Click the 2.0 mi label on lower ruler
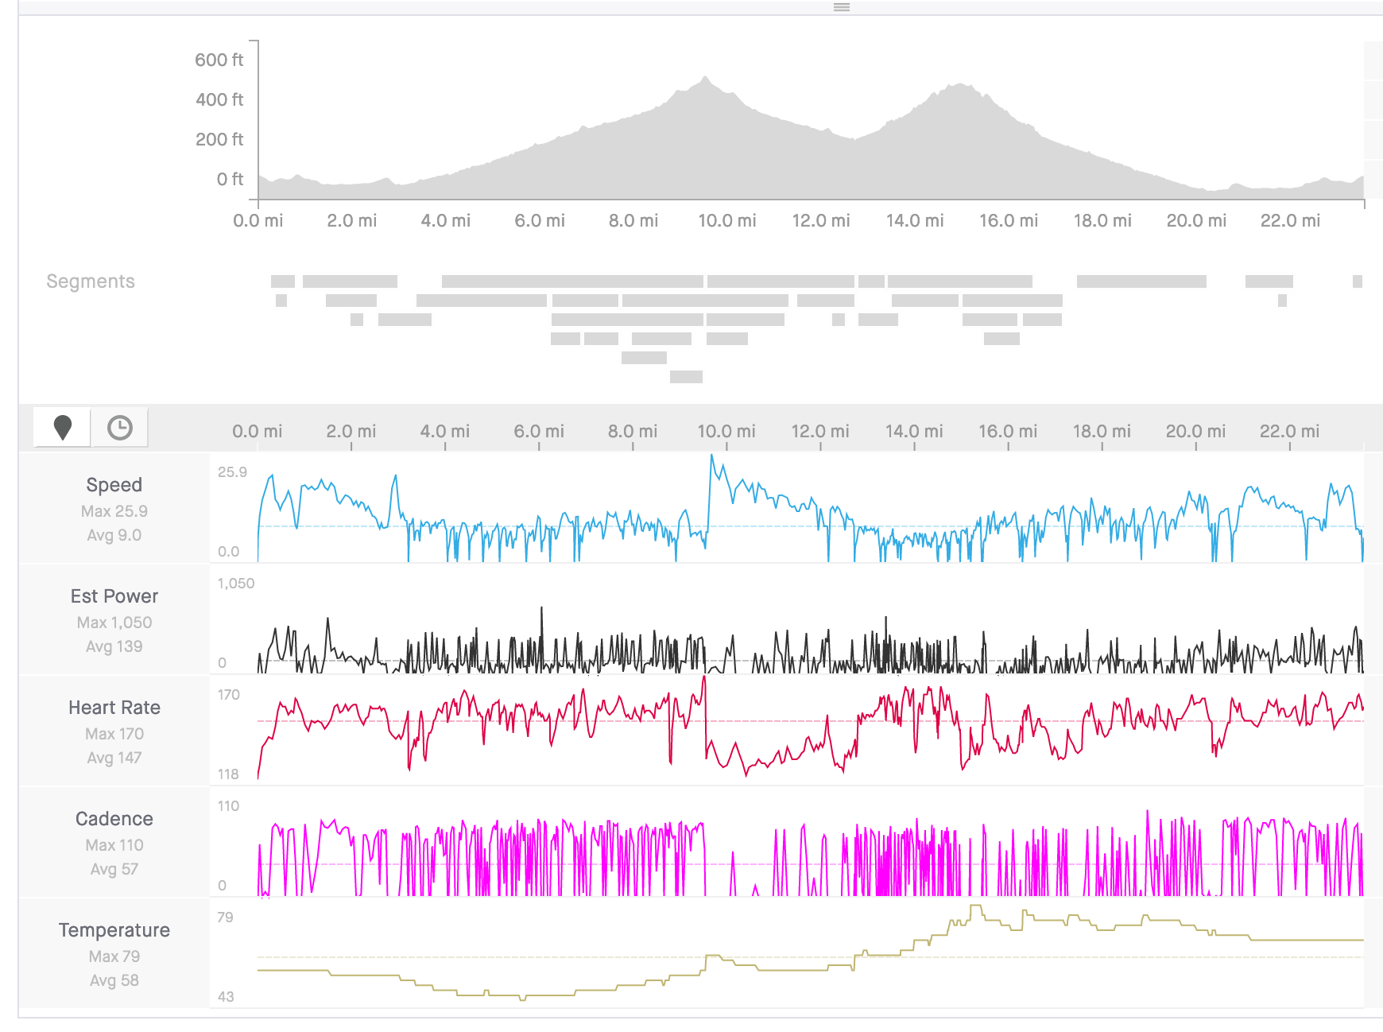 point(351,432)
